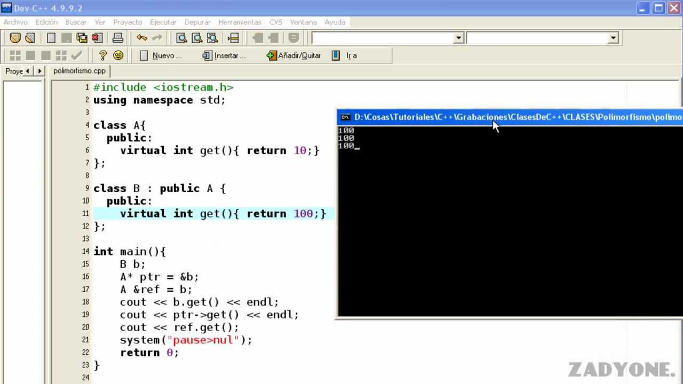
Task: Click the Save All files icon
Action: (x=82, y=38)
